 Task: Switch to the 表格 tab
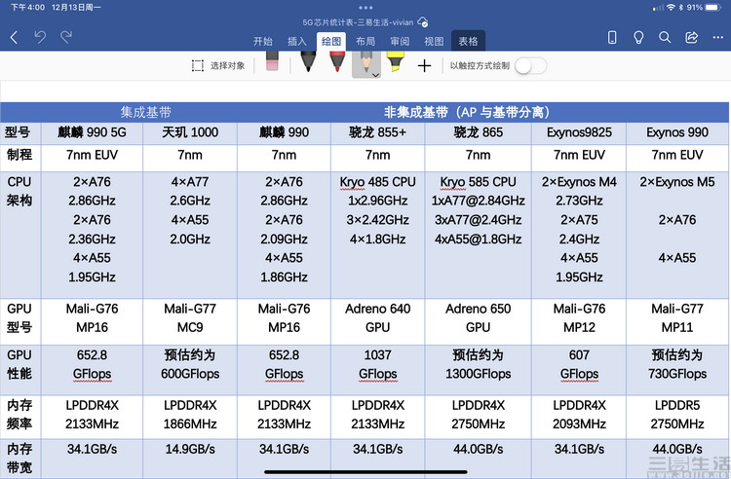coord(468,42)
